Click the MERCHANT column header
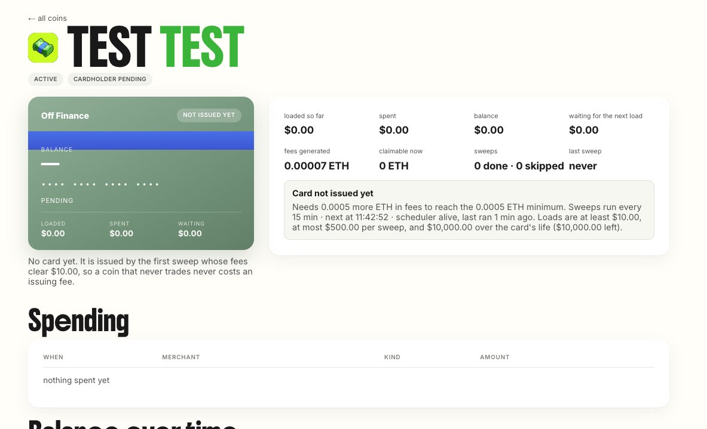Viewport: 707px width, 429px height. tap(181, 357)
